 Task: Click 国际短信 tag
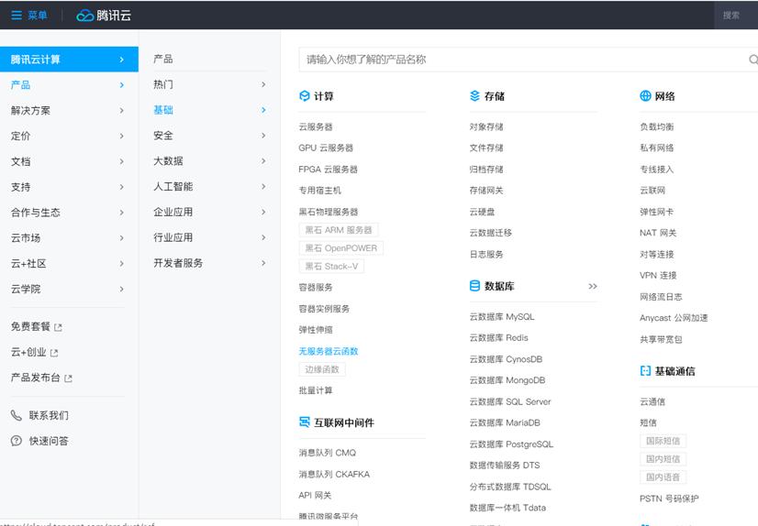(x=663, y=441)
